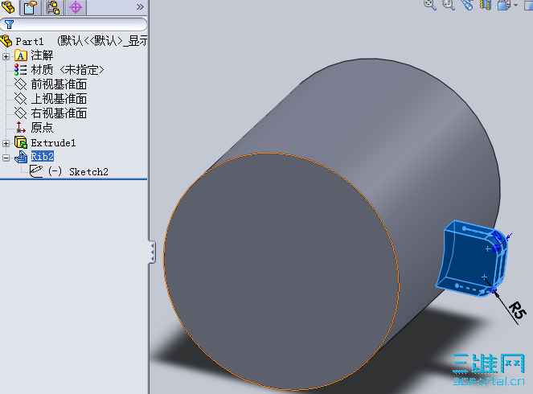Click the Zoom to Fit icon

[x=430, y=5]
